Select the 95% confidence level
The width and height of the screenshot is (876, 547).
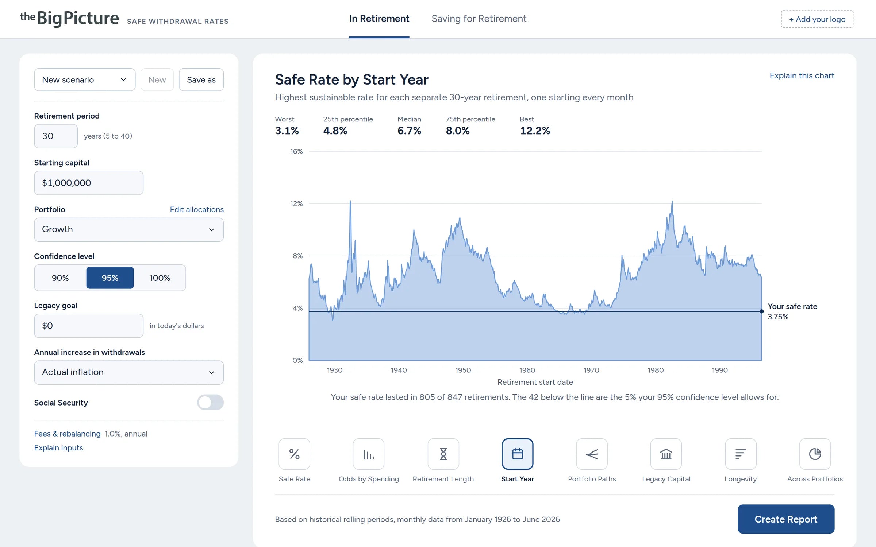click(x=110, y=278)
